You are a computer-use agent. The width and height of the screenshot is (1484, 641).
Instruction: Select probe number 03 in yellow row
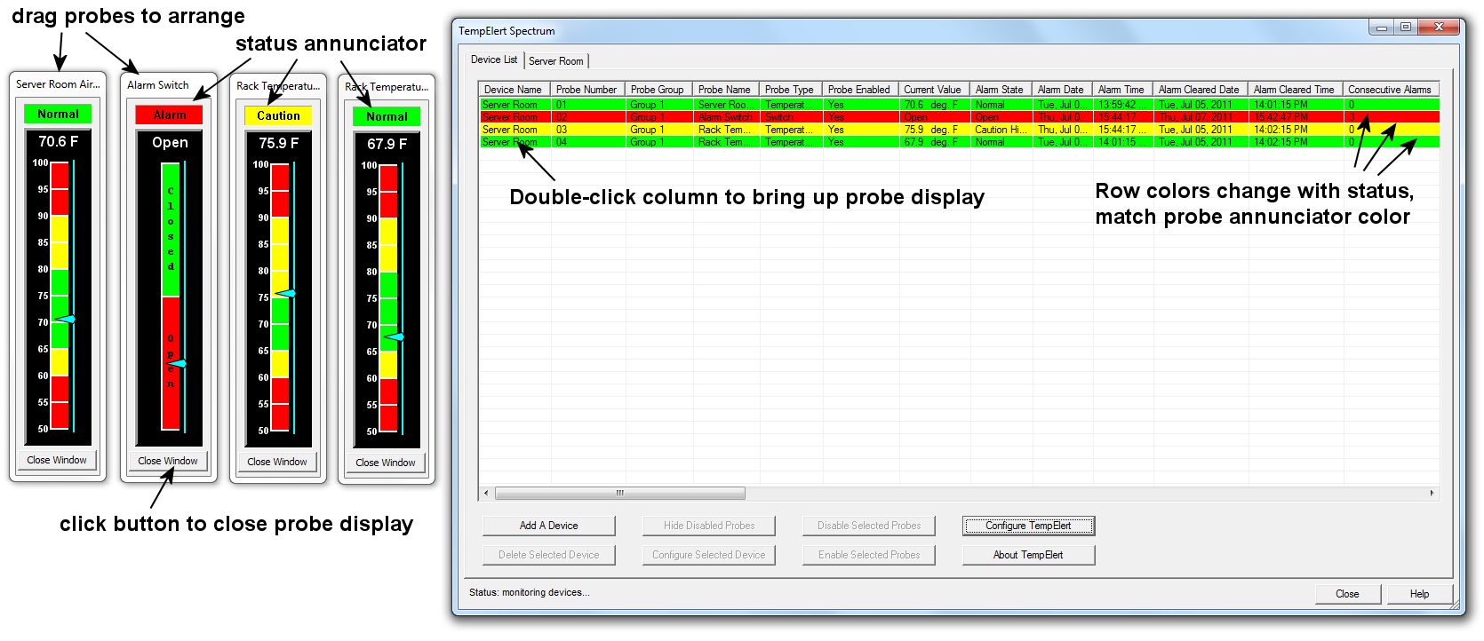587,130
